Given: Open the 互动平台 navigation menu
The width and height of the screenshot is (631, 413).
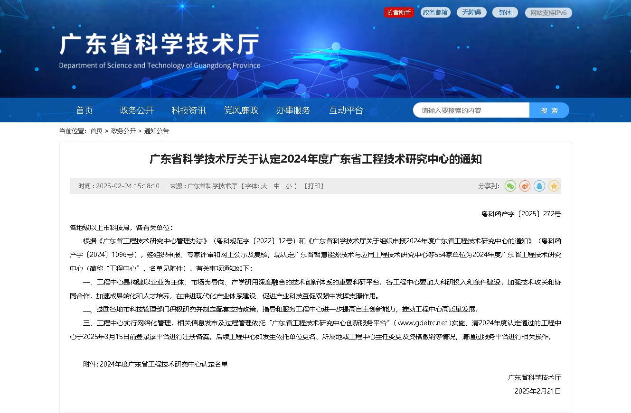Looking at the screenshot, I should point(346,110).
